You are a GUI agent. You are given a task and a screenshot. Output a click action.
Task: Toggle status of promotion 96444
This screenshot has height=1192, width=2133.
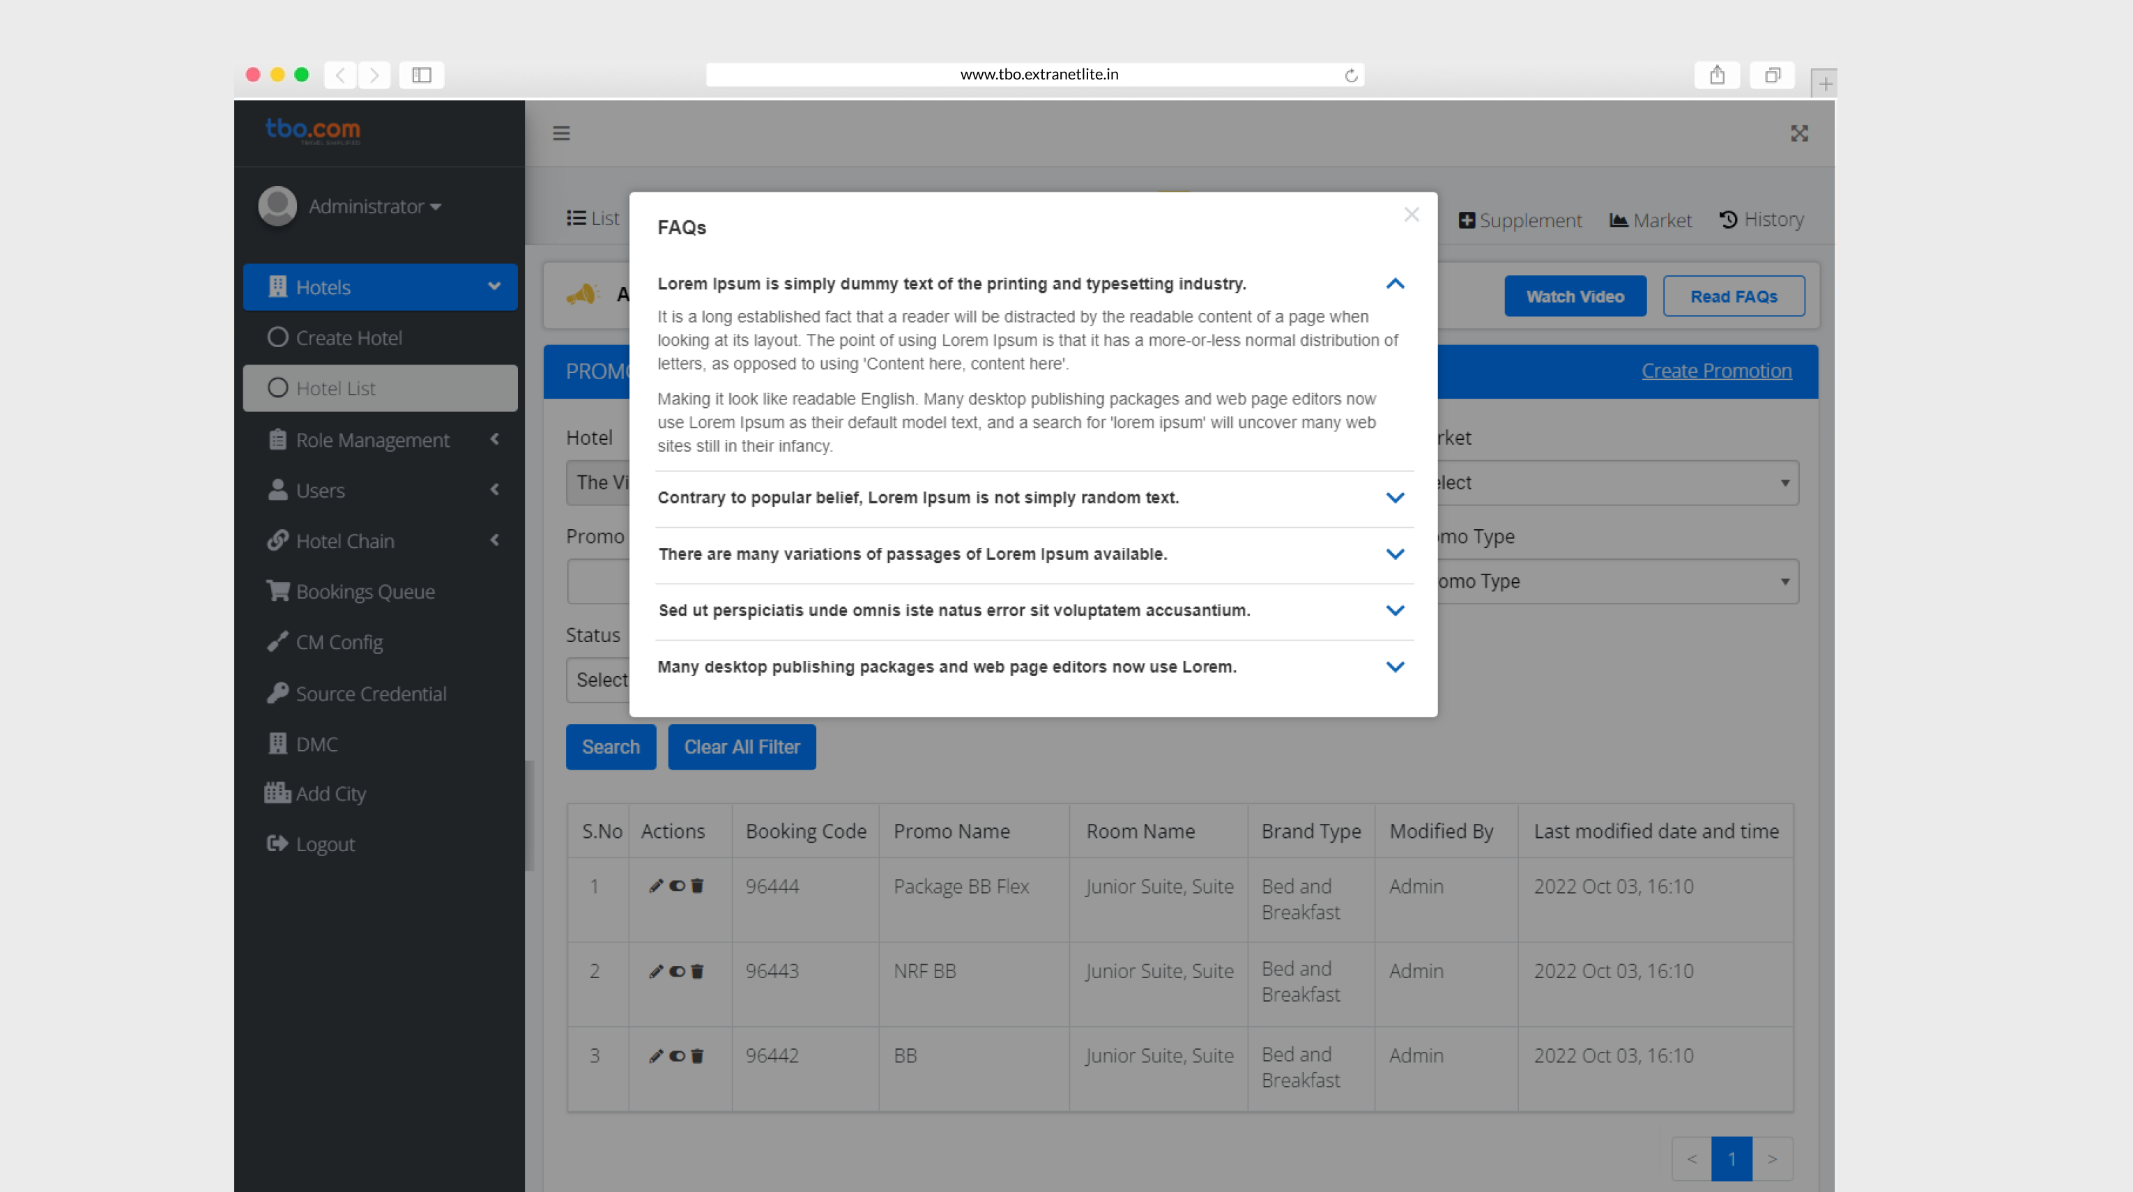point(678,886)
